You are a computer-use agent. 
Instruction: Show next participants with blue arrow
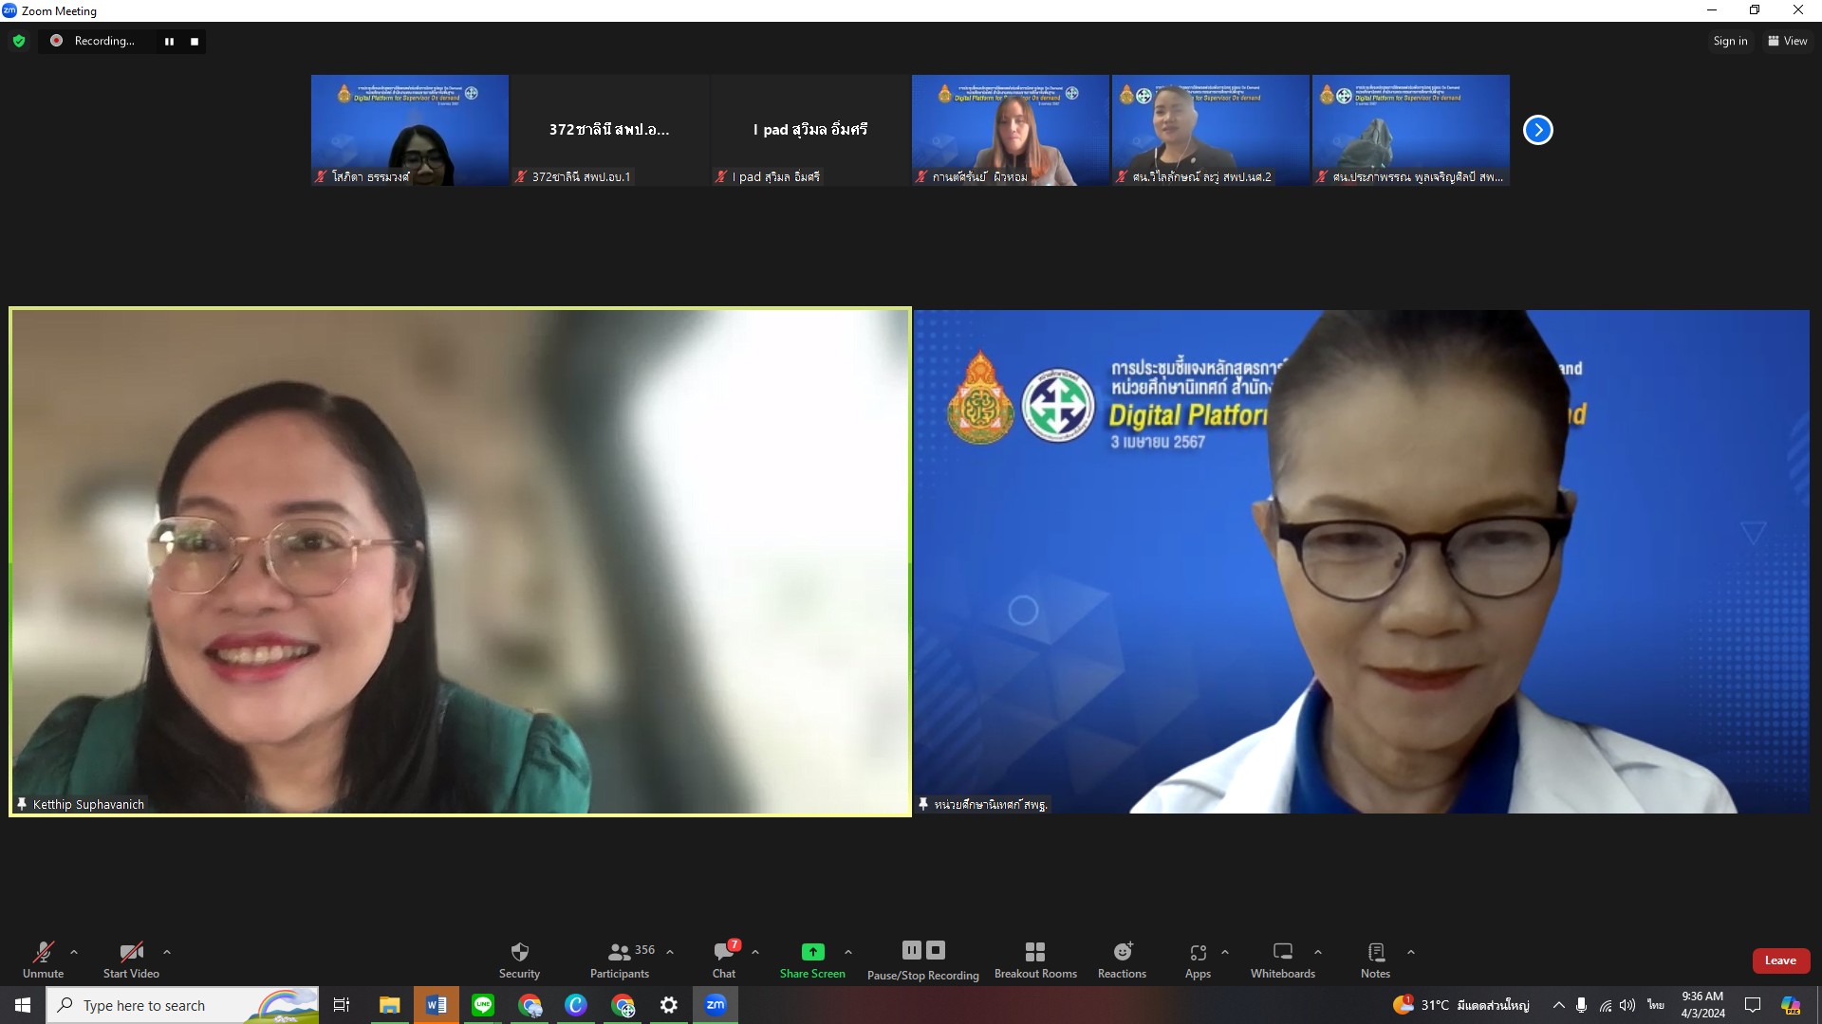pyautogui.click(x=1538, y=130)
